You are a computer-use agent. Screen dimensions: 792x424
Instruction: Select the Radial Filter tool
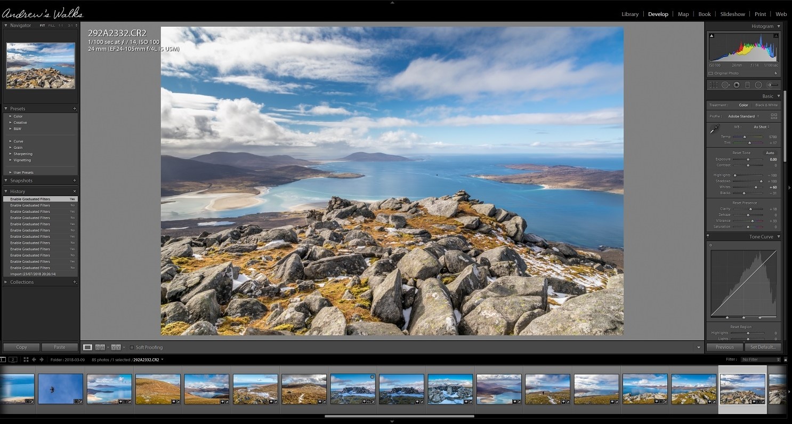pos(758,85)
